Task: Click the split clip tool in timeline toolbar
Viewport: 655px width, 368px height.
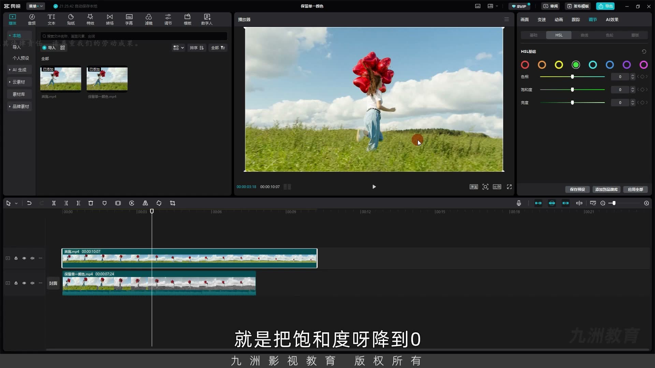Action: click(x=54, y=203)
